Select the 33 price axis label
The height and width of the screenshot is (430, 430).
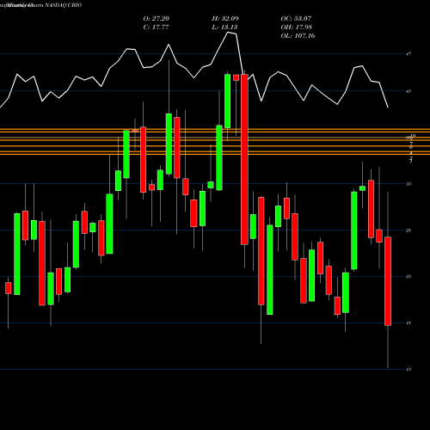[408, 184]
